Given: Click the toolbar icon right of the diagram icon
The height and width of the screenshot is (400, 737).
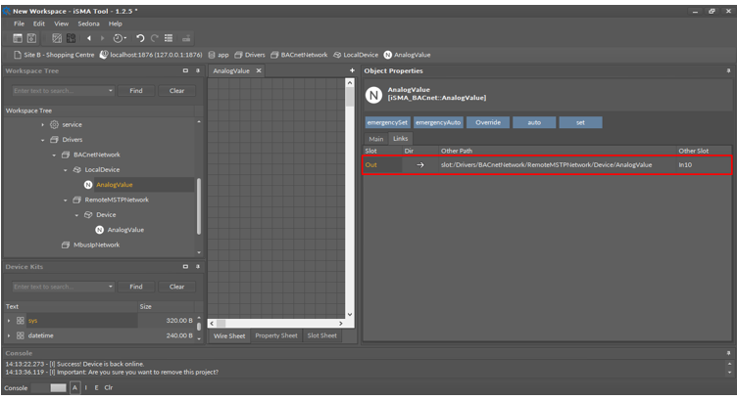Looking at the screenshot, I should pos(71,38).
